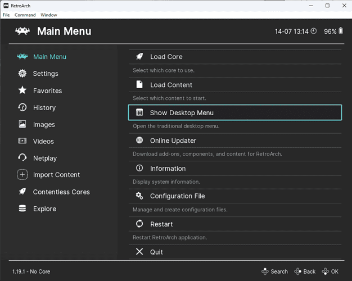Image resolution: width=352 pixels, height=281 pixels.
Task: Click the Load Content file icon
Action: click(x=139, y=85)
